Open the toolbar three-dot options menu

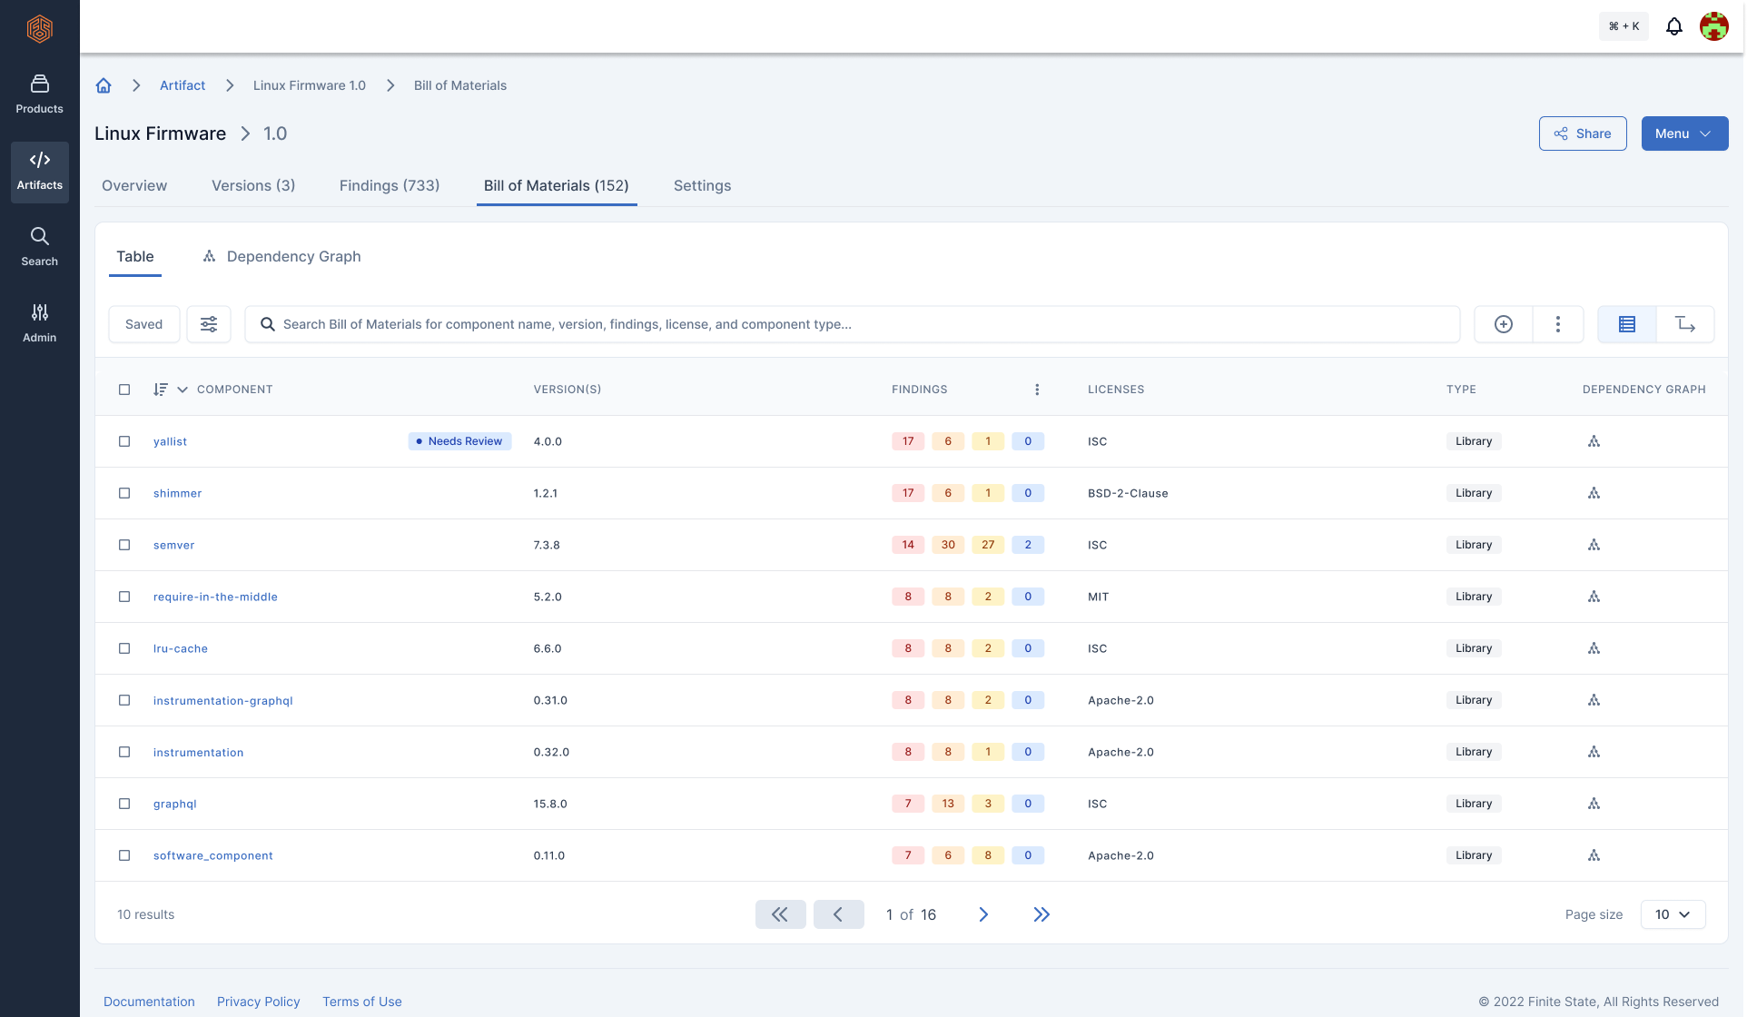[1557, 324]
